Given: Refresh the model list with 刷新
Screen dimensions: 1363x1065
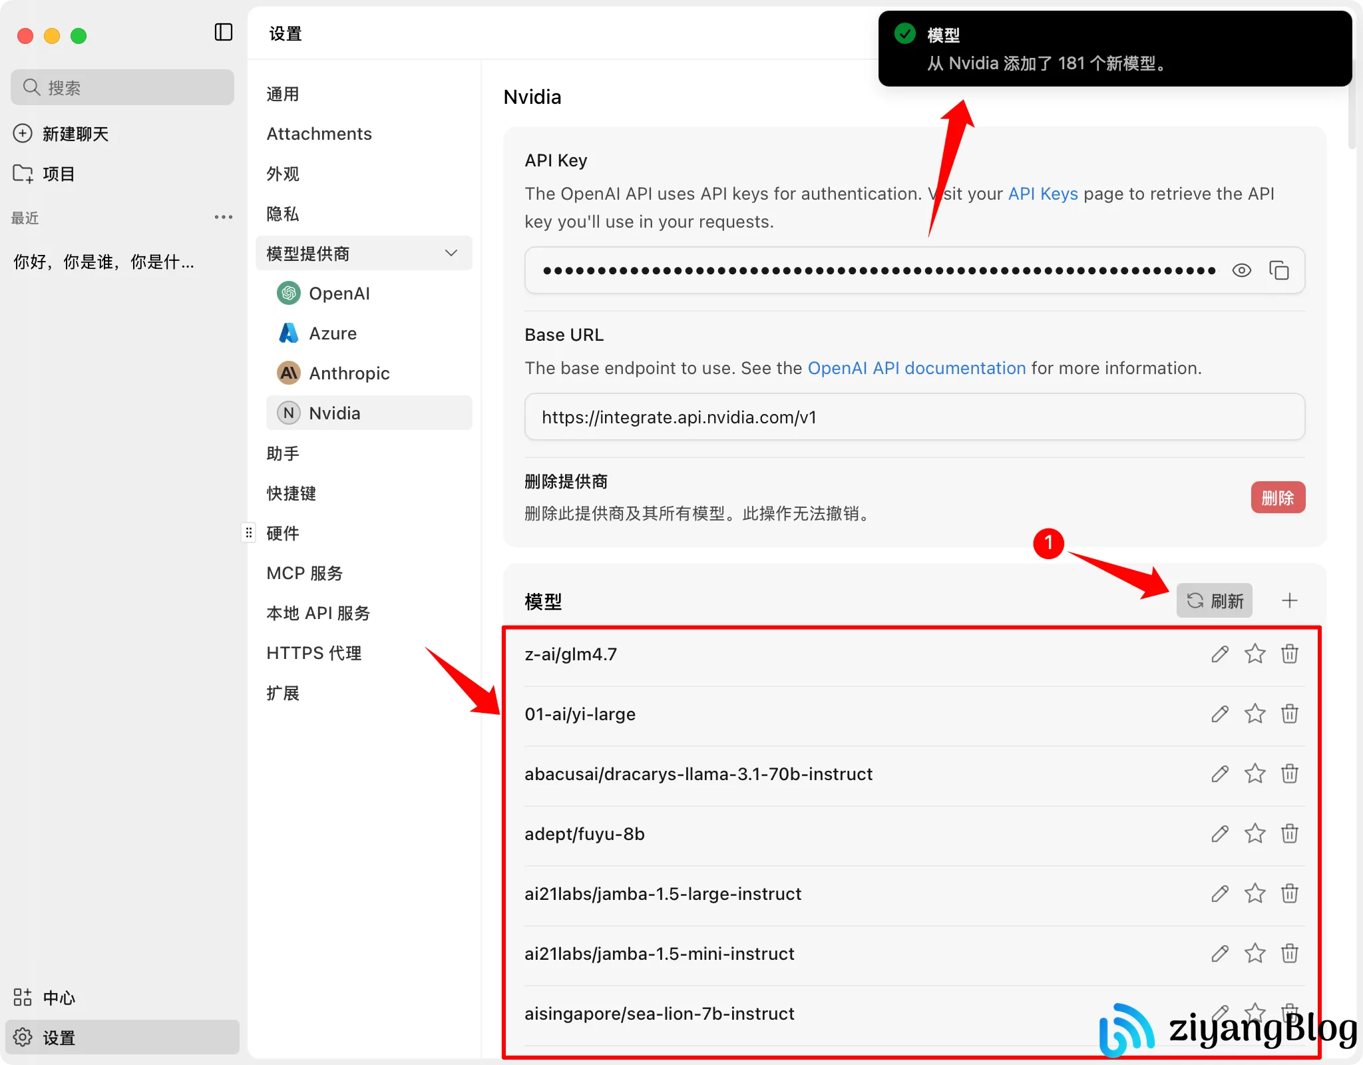Looking at the screenshot, I should point(1214,600).
